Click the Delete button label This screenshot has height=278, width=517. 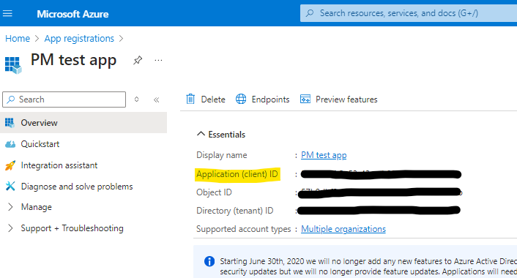click(x=213, y=99)
